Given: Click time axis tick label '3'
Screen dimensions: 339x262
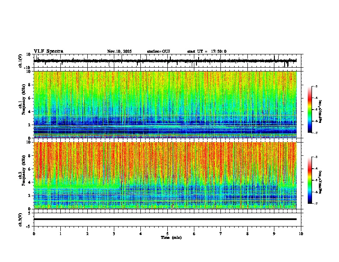Looking at the screenshot, I should 114,234.
